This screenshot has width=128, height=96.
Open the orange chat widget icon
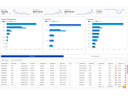124,87
